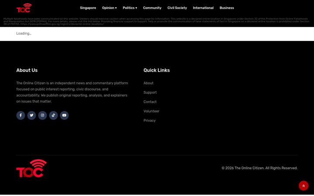Image resolution: width=314 pixels, height=196 pixels.
Task: Click the copyright 2026 The Online Citizen text
Action: 259,168
